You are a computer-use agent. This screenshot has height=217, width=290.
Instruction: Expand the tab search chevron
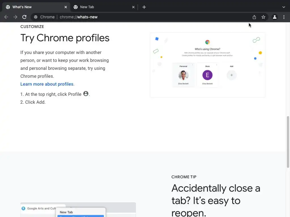point(284,7)
